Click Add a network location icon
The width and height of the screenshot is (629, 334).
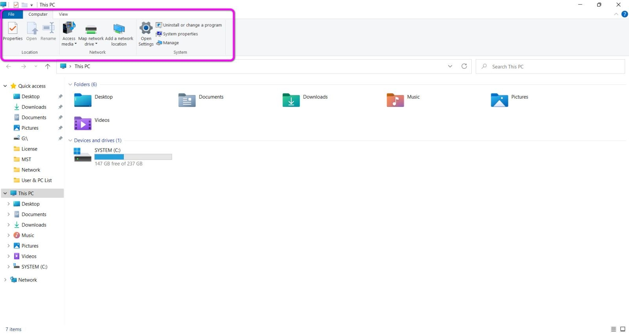[x=119, y=34]
